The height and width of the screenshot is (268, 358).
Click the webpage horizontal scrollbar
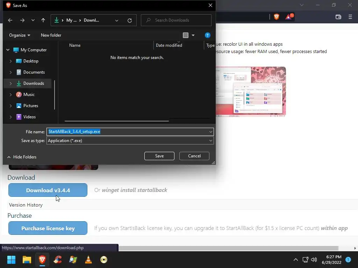pyautogui.click(x=228, y=248)
